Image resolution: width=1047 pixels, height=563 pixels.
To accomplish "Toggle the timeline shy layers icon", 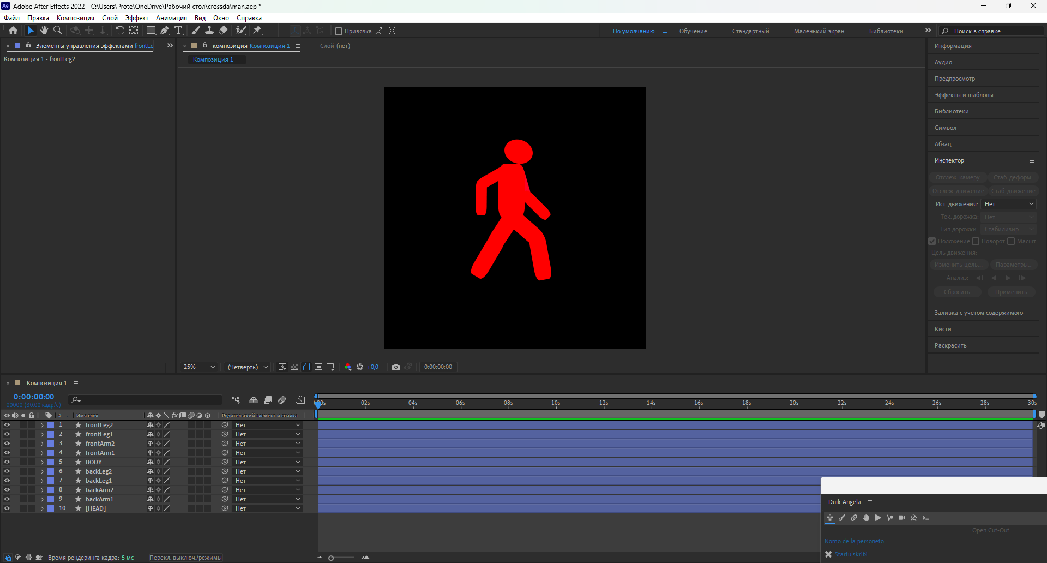I will click(x=254, y=400).
